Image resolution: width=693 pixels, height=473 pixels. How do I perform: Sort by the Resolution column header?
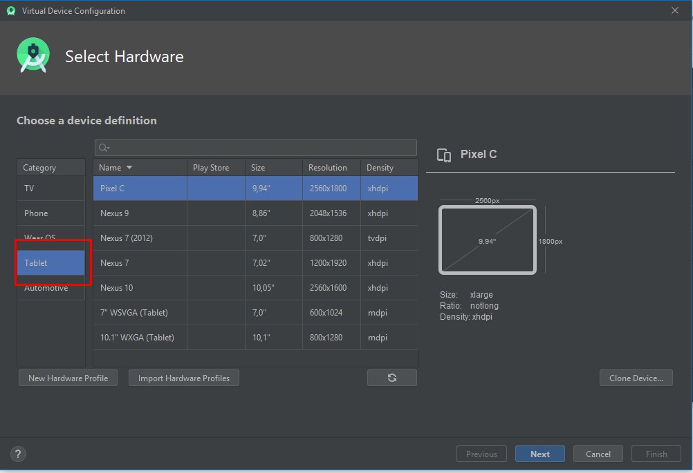coord(331,168)
